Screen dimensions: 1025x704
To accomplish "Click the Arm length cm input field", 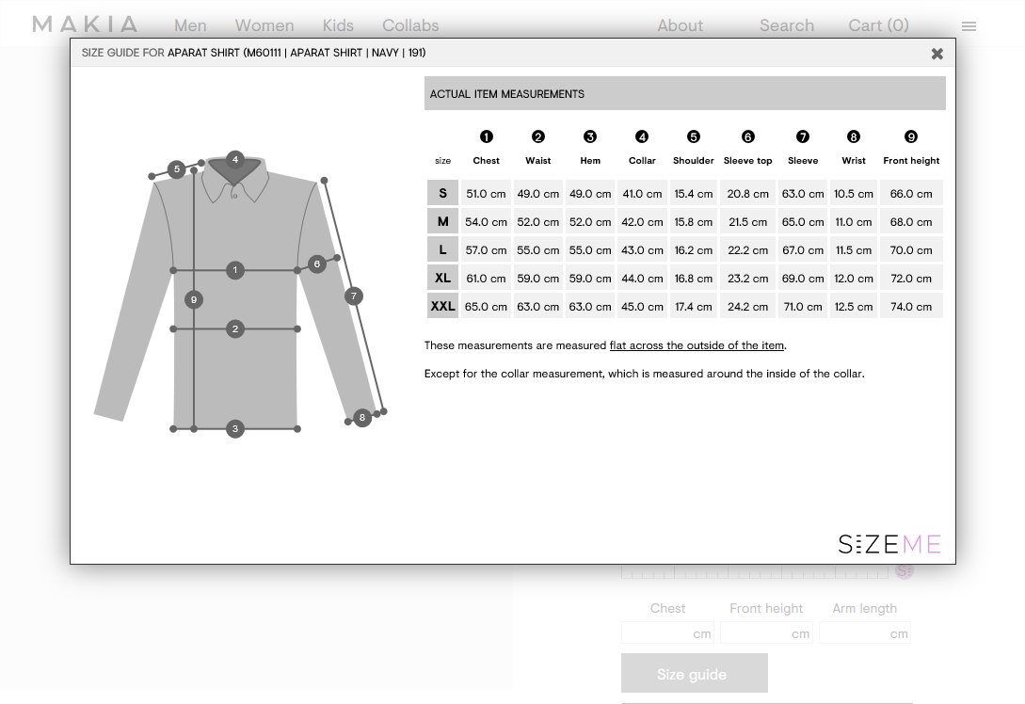I will click(x=865, y=632).
